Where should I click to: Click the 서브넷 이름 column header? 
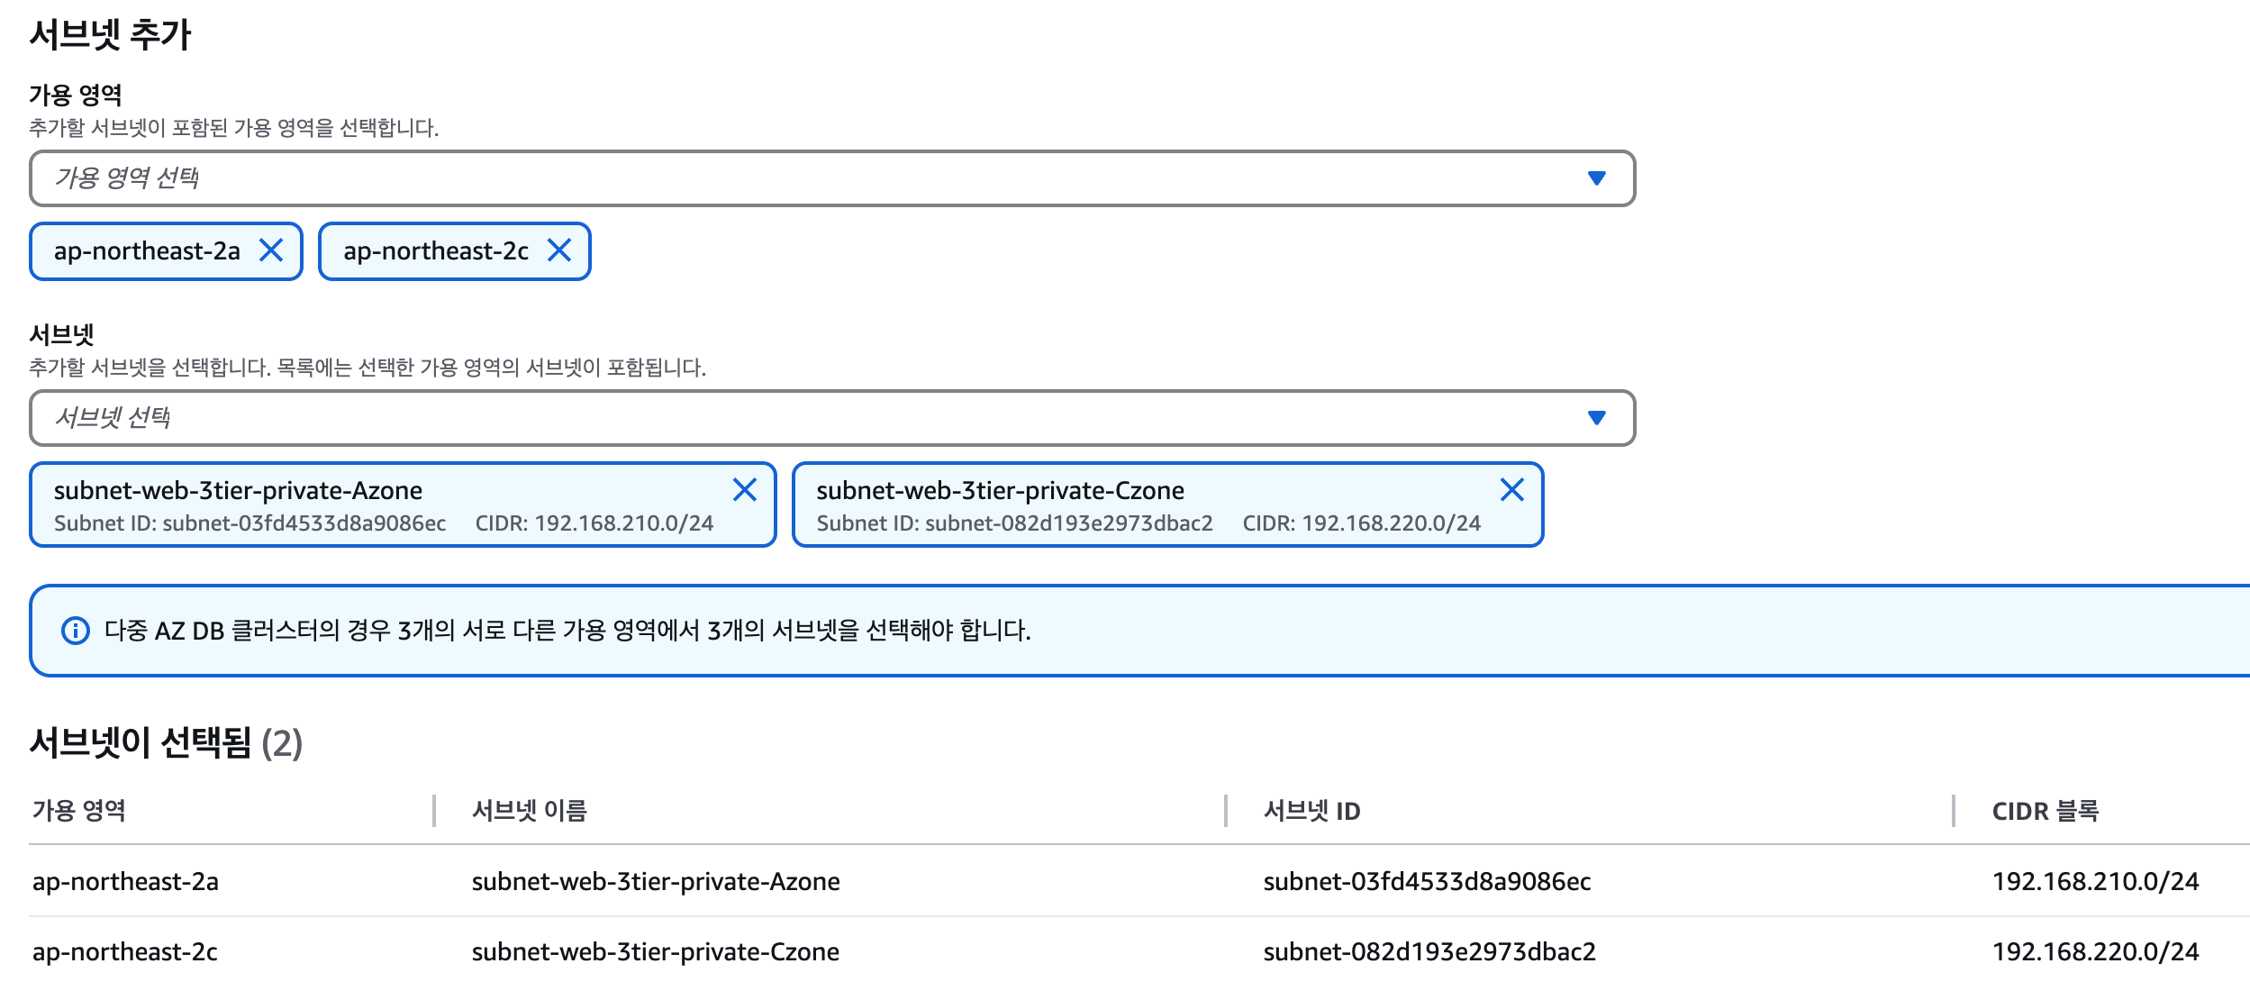[530, 811]
